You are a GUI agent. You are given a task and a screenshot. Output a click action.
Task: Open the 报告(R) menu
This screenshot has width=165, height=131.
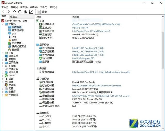tap(24, 7)
